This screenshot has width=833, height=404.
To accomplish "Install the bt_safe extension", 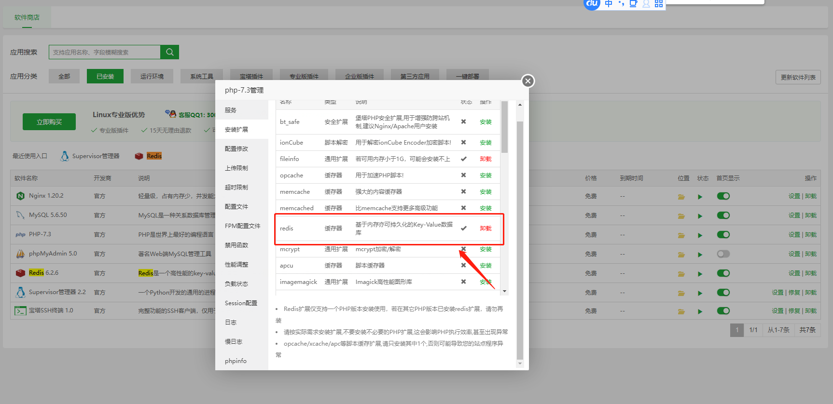I will [486, 122].
